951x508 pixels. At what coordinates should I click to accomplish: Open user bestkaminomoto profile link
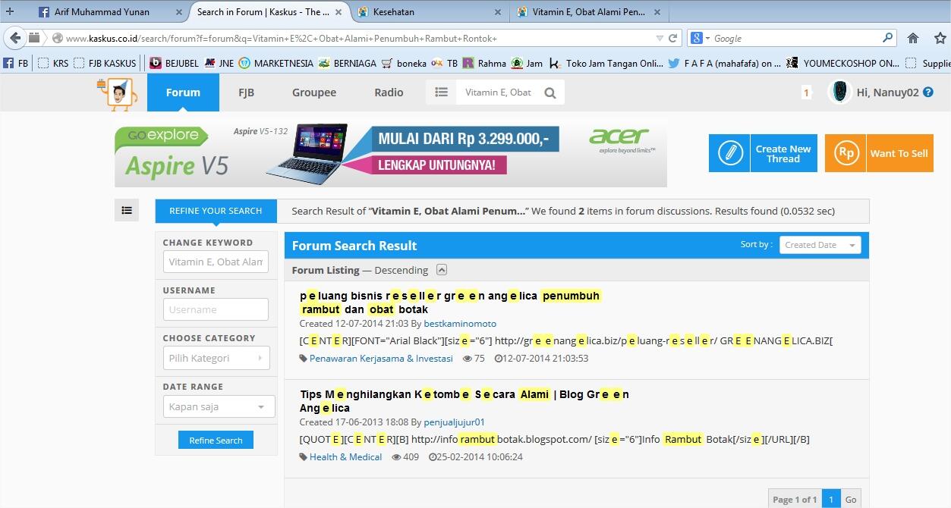coord(460,324)
